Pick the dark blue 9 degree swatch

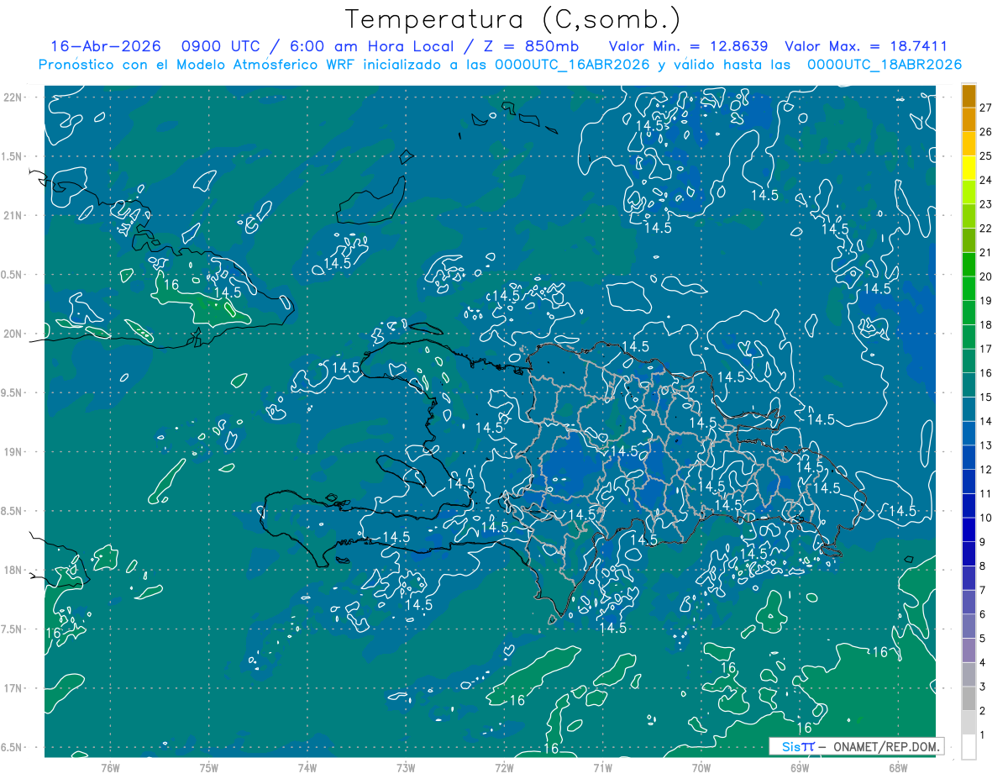click(969, 530)
